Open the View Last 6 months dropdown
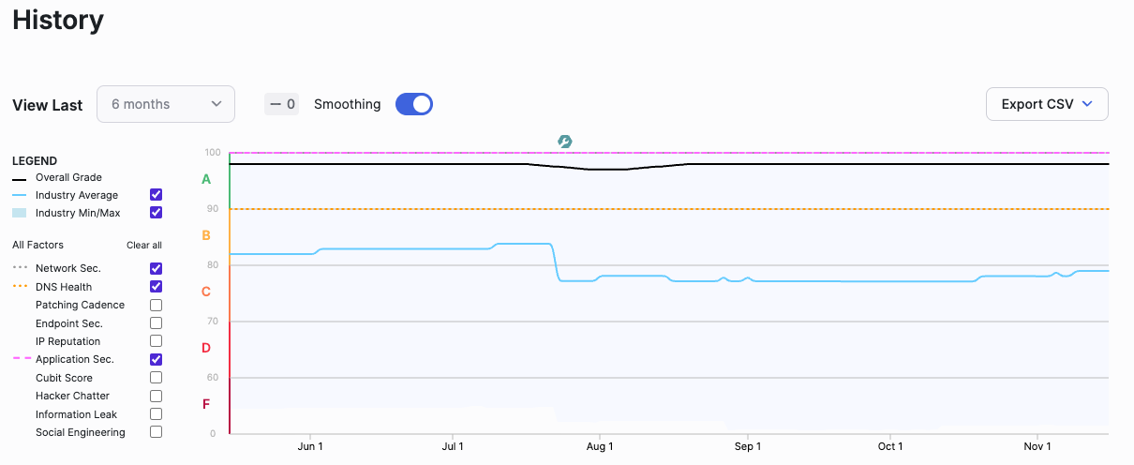Viewport: 1134px width, 465px height. click(166, 104)
